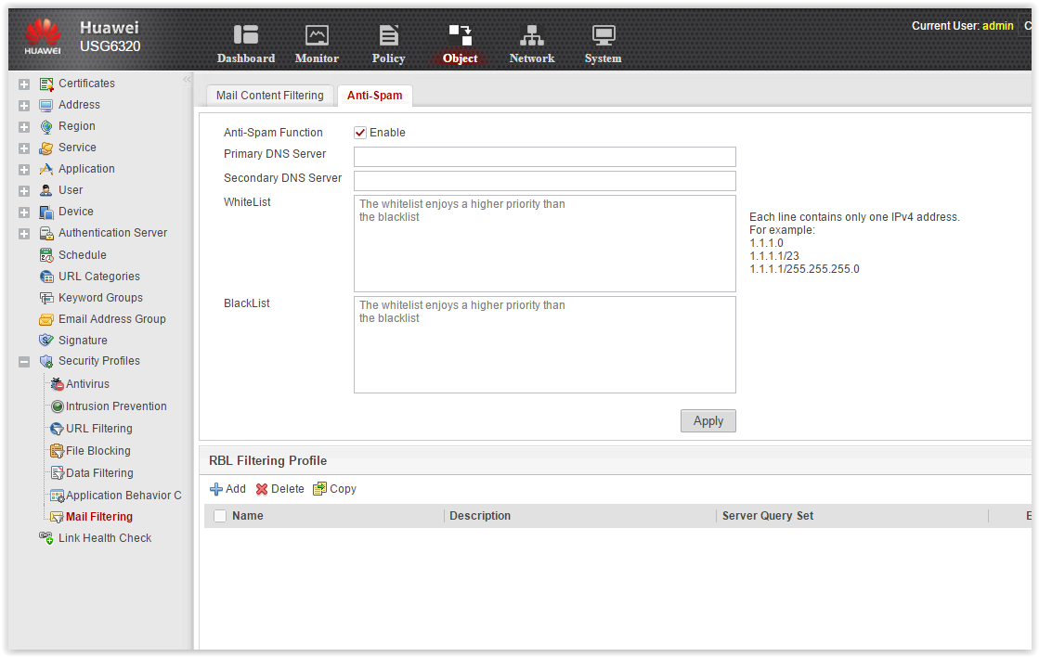Click the URL Categories icon

tap(46, 277)
